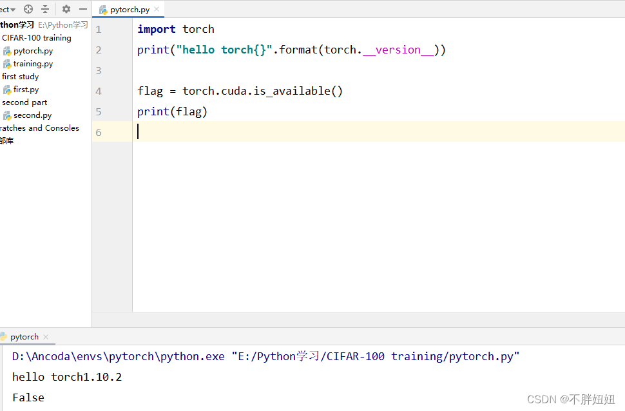
Task: Close the pytorch run console tab
Action: [x=46, y=337]
